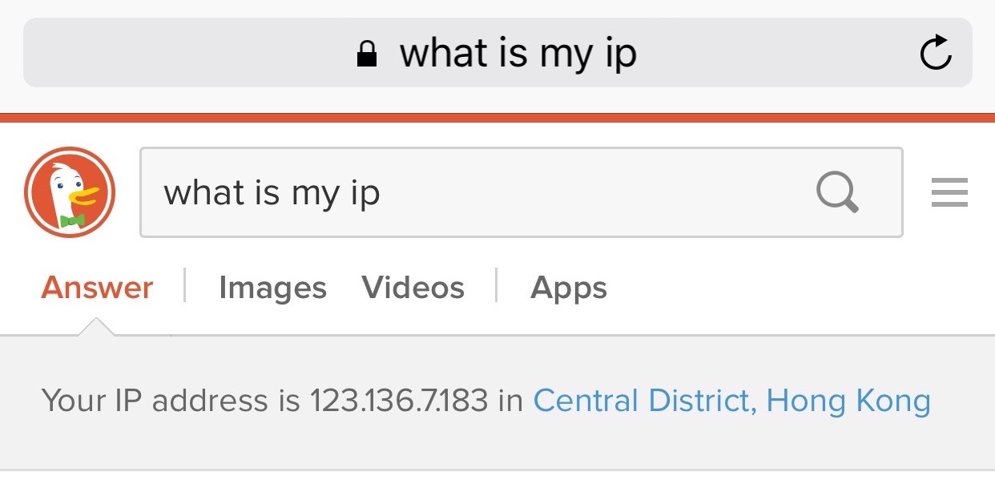The height and width of the screenshot is (488, 995).
Task: Select the Answer tab
Action: pos(95,287)
